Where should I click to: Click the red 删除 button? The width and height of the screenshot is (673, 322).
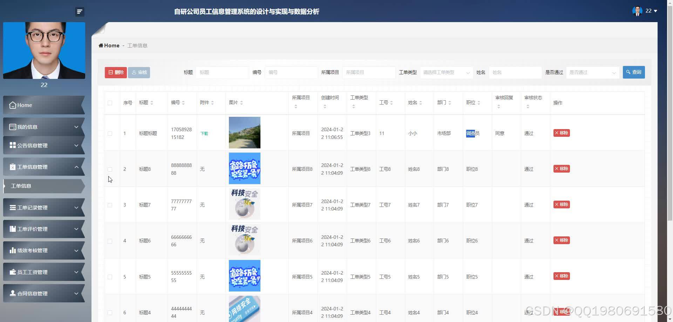[115, 72]
